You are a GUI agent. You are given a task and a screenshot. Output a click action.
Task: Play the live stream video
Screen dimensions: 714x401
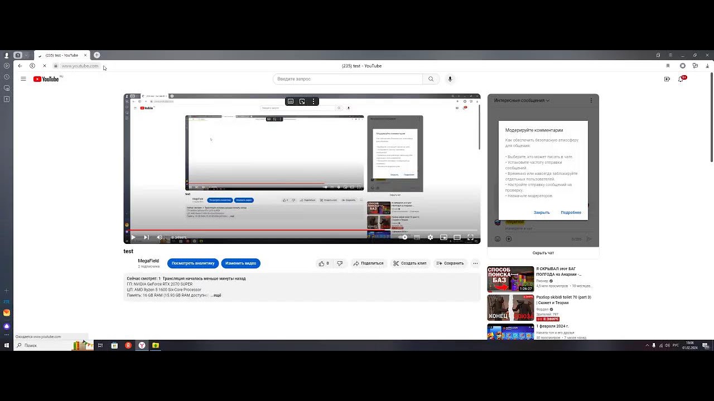click(133, 237)
